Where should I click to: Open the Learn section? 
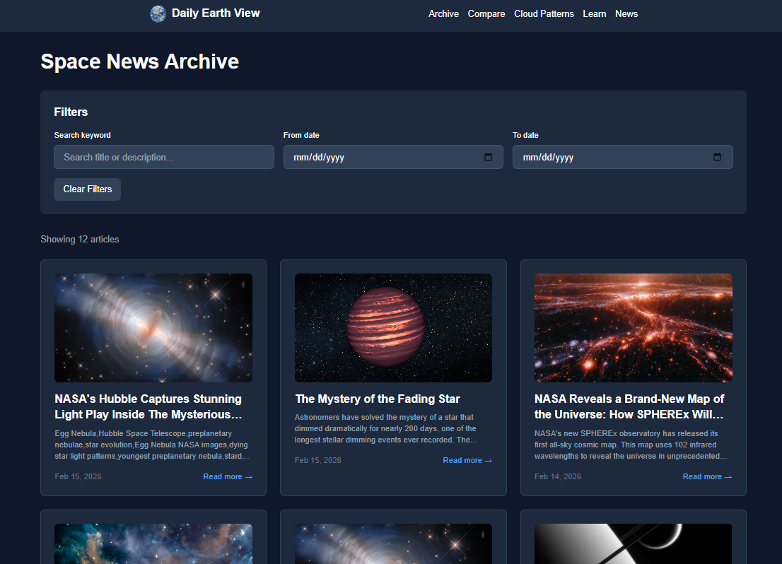point(594,14)
